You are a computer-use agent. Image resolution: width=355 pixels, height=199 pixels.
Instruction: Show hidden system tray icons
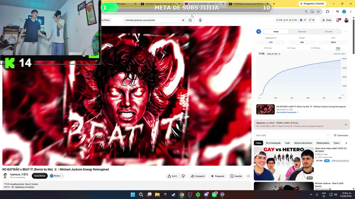(x=311, y=195)
